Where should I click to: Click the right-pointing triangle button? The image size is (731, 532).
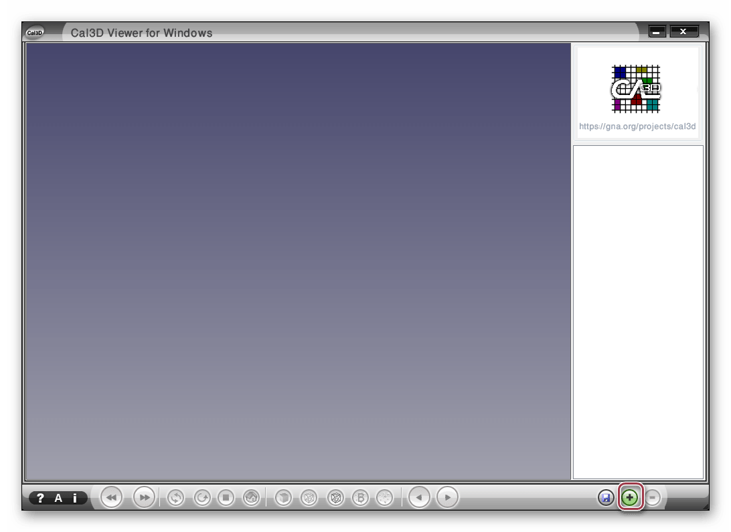(447, 498)
